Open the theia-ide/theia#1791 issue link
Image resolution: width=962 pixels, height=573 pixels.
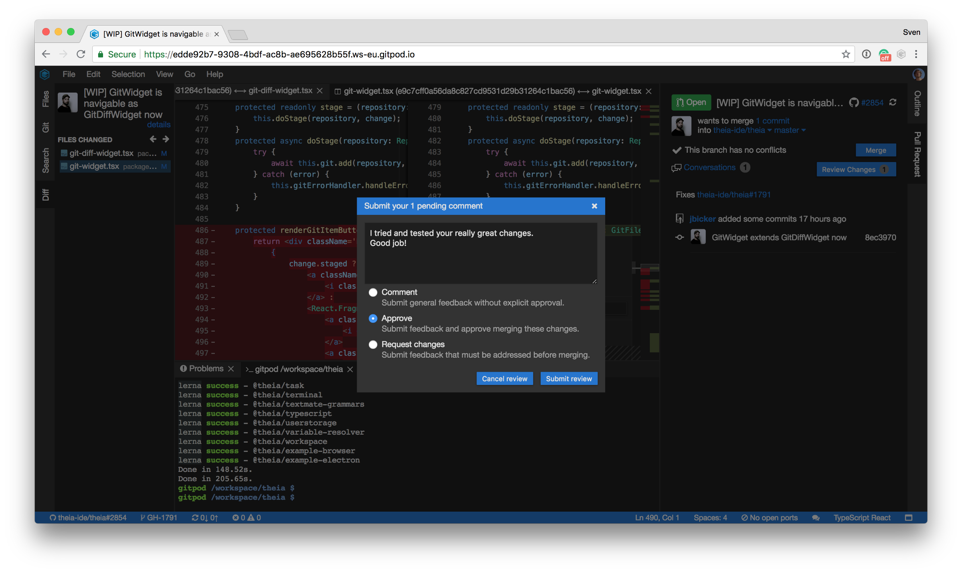click(x=734, y=195)
